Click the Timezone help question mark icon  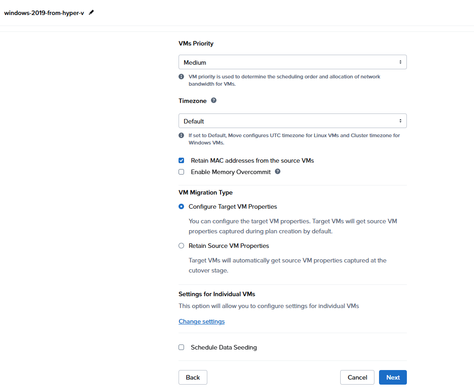coord(214,100)
